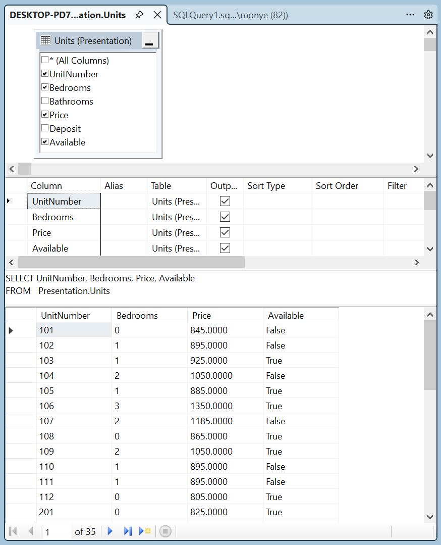Image resolution: width=441 pixels, height=545 pixels.
Task: Toggle Output checkbox for UnitNumber row
Action: (x=225, y=201)
